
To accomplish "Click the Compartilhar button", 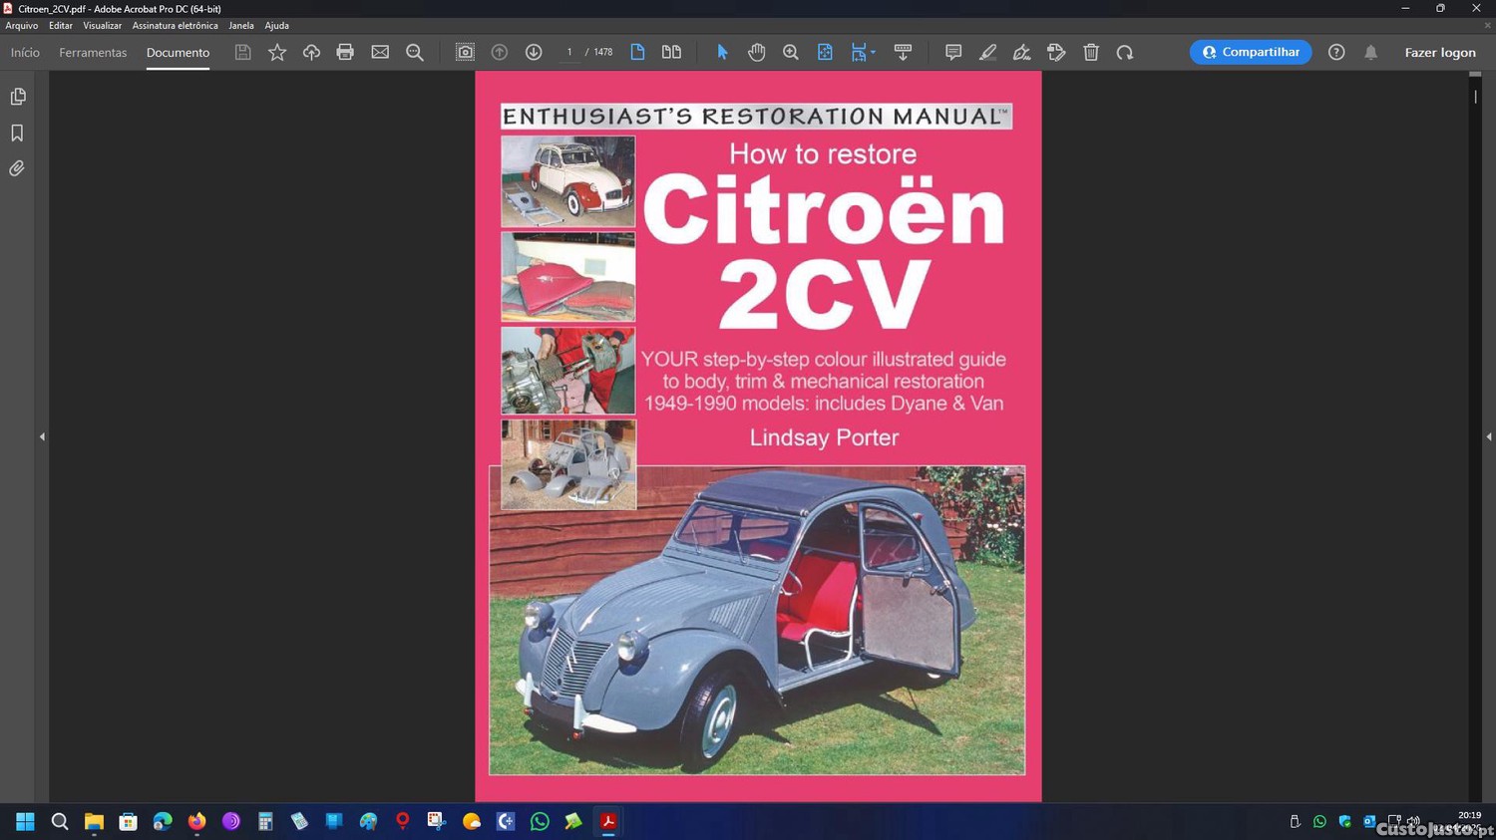I will [1251, 52].
